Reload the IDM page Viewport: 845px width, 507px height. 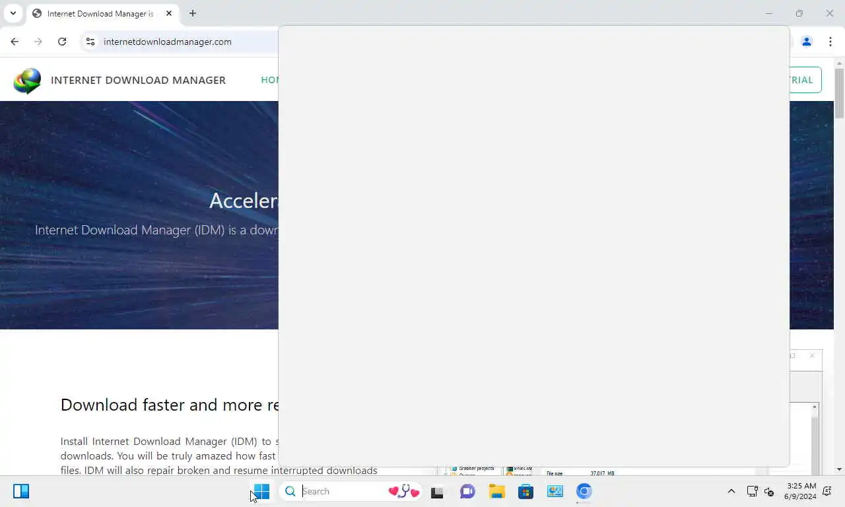click(62, 42)
